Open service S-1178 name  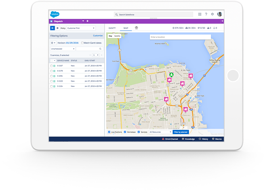pyautogui.click(x=60, y=71)
